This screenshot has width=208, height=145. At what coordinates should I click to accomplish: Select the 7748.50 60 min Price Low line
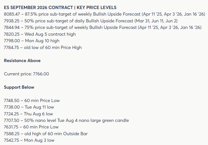tap(32, 101)
